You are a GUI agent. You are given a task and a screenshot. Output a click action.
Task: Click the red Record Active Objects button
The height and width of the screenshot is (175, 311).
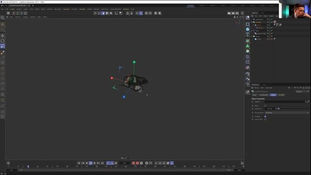coord(133,163)
